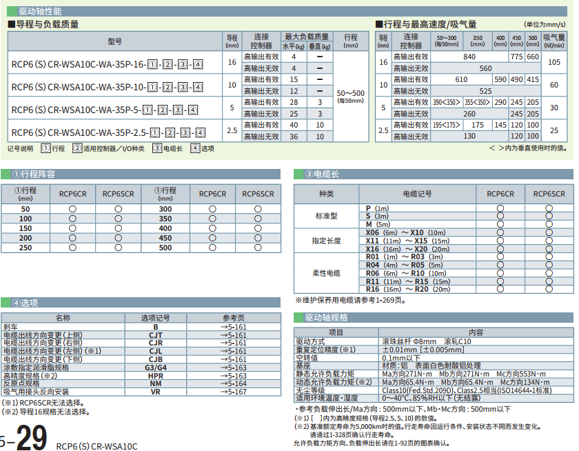This screenshot has height=451, width=579.
Task: Click the 记号说明 legend label
Action: (20, 148)
